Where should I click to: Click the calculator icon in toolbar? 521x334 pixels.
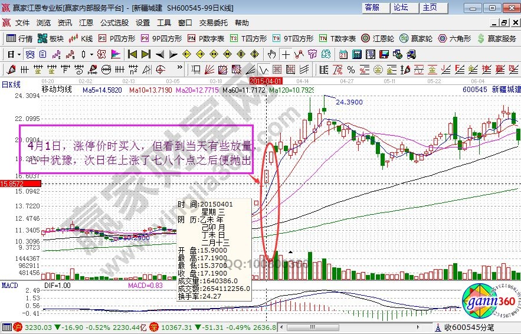pos(356,54)
